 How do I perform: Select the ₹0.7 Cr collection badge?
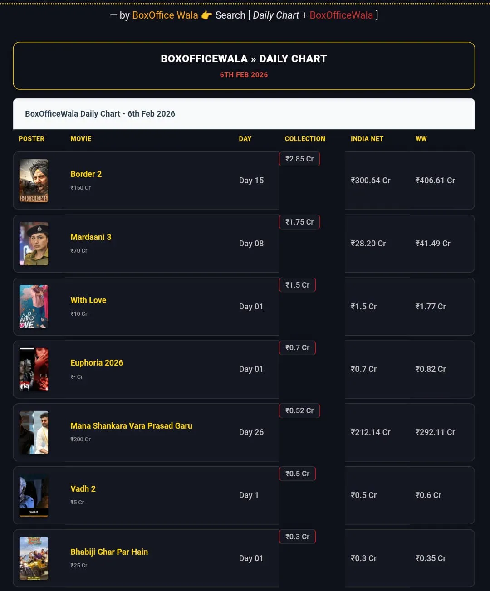click(x=297, y=347)
